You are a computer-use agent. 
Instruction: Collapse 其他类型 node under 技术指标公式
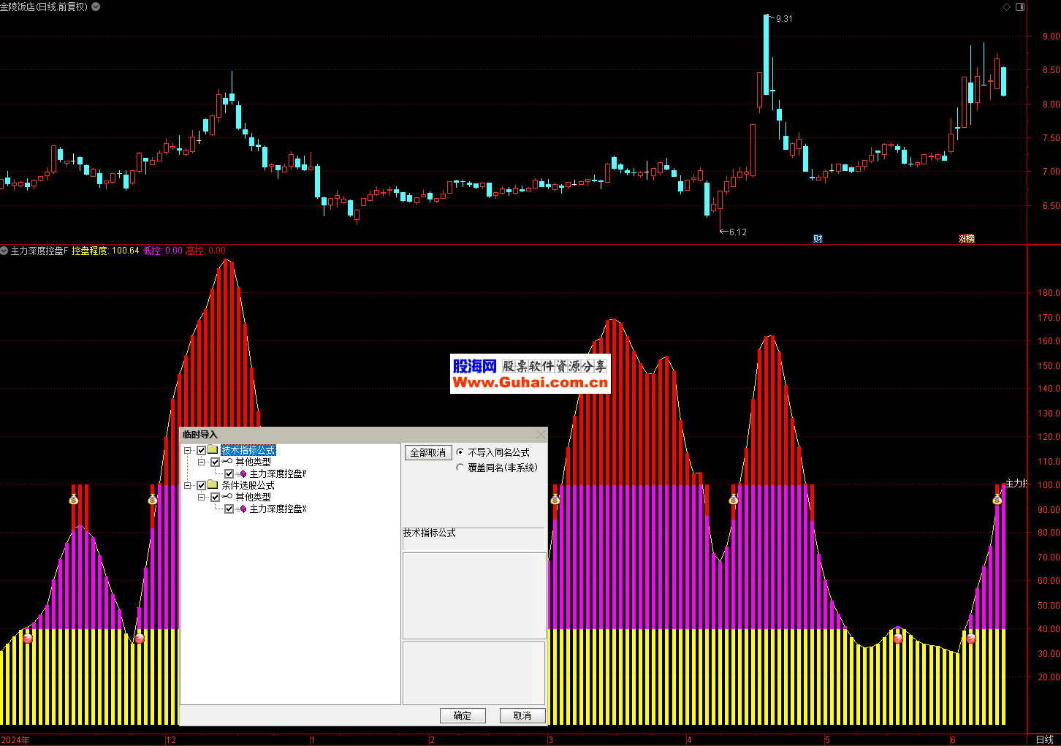tap(202, 463)
